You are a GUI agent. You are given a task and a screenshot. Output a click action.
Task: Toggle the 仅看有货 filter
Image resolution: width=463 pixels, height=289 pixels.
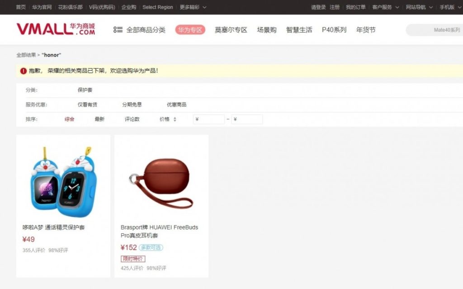click(x=87, y=104)
